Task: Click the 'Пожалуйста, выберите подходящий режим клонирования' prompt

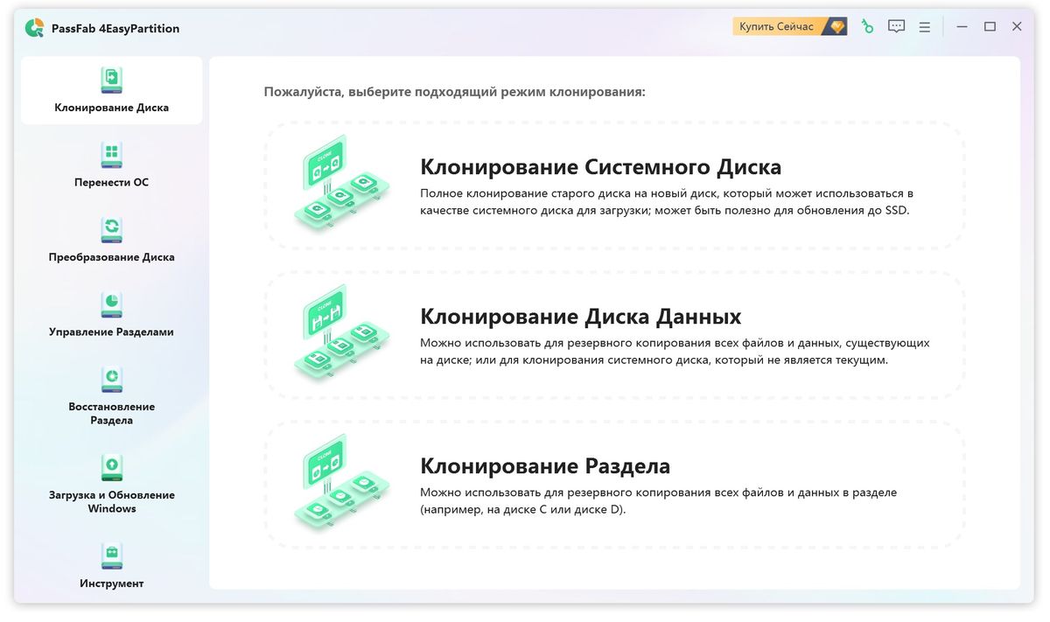Action: point(455,91)
